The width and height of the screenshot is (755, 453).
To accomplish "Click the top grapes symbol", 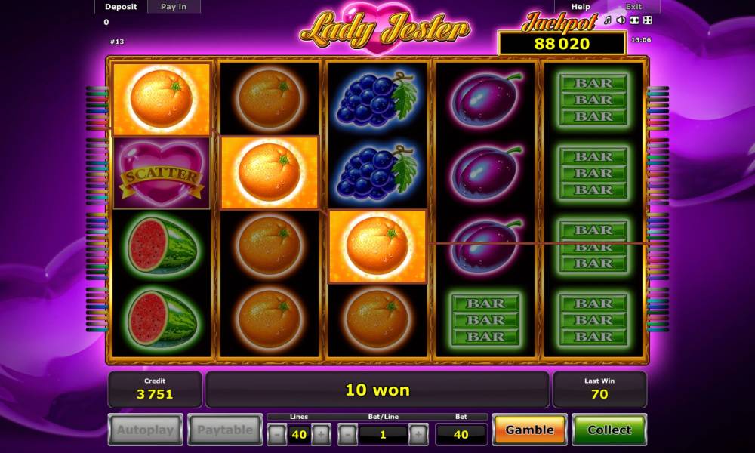I will point(377,99).
